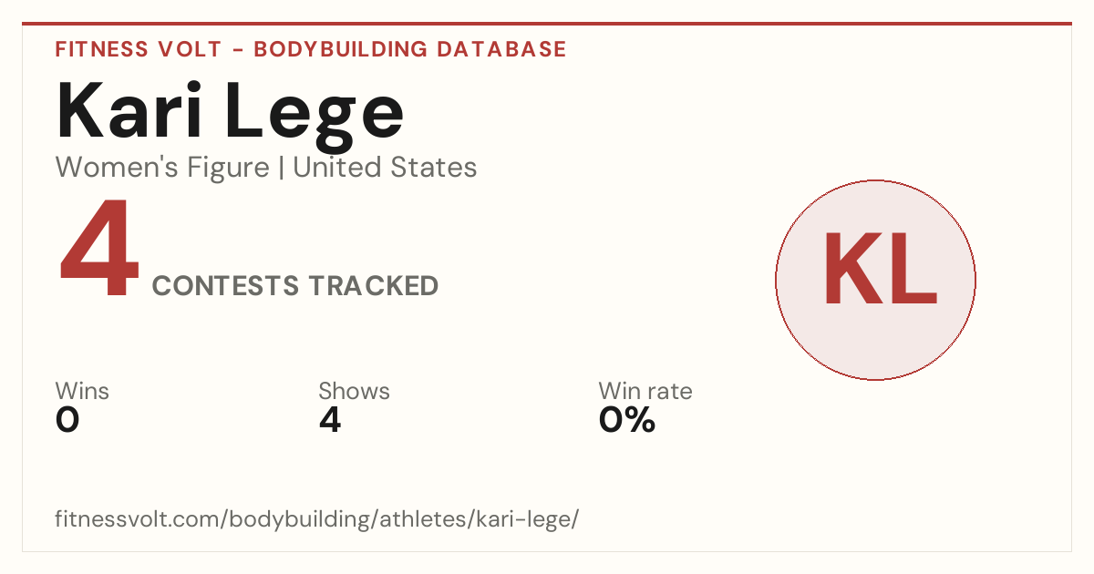Click the word TRACKED beside the count
The image size is (1094, 574).
[x=373, y=286]
